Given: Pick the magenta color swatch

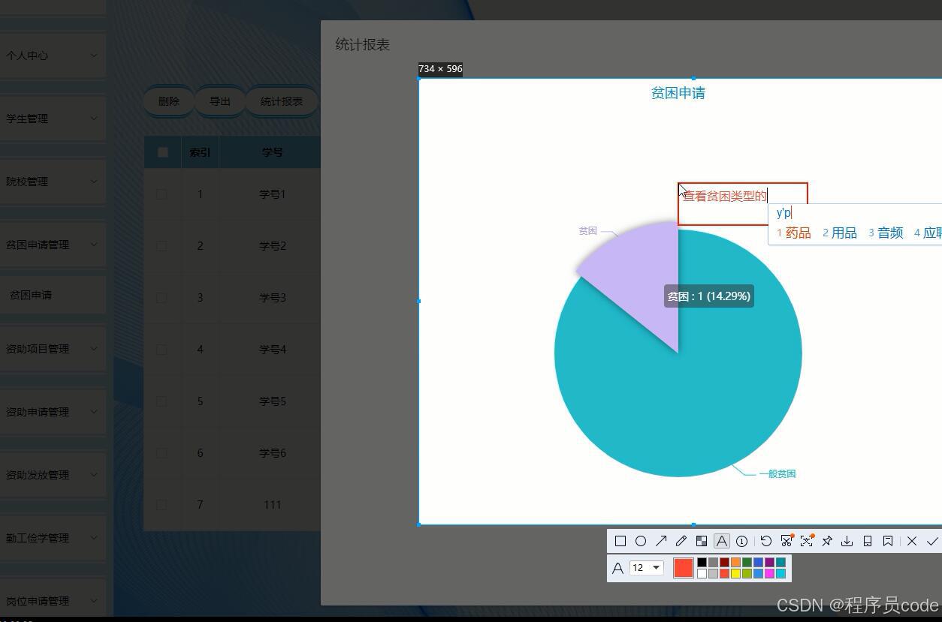Looking at the screenshot, I should click(x=769, y=574).
